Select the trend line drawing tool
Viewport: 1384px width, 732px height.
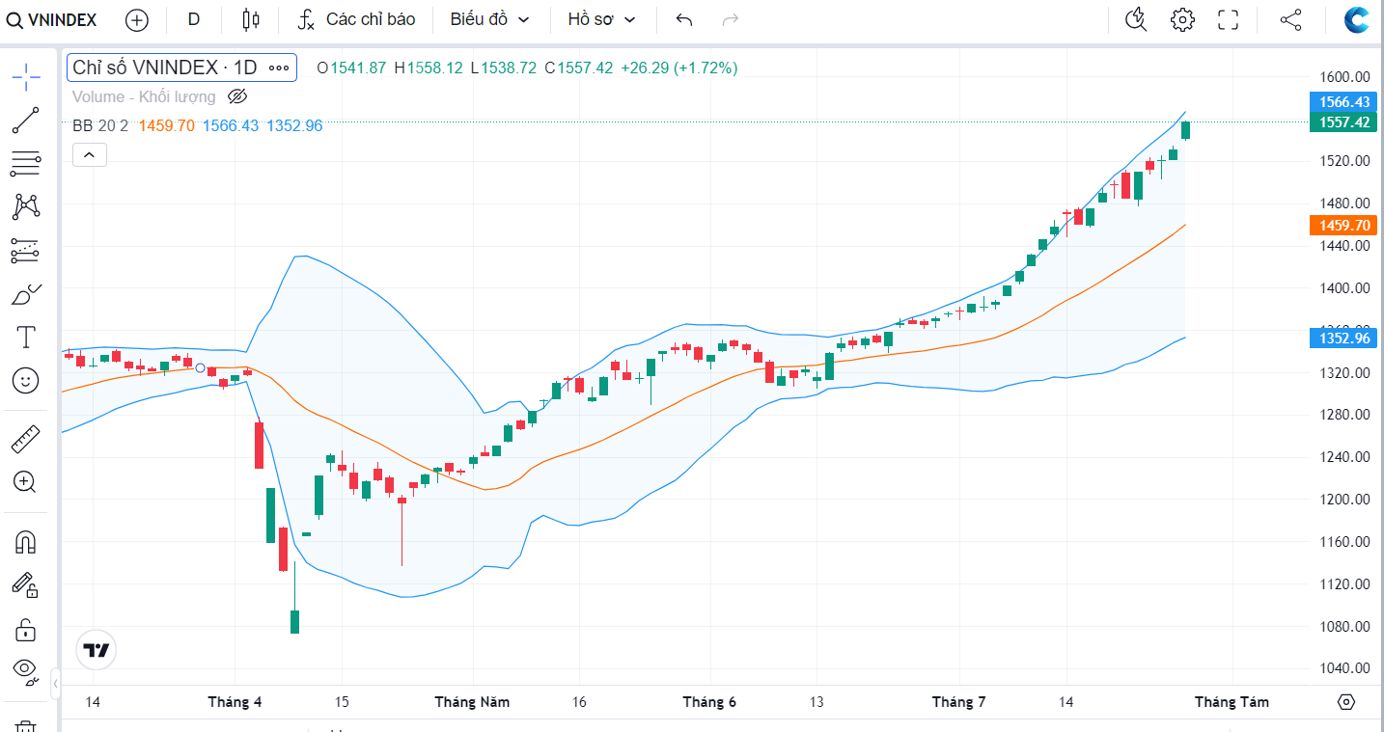pos(26,121)
